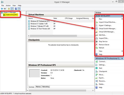Click the Virtual Machines horizontal scrollbar thumb
The height and width of the screenshot is (95, 124).
click(x=53, y=36)
